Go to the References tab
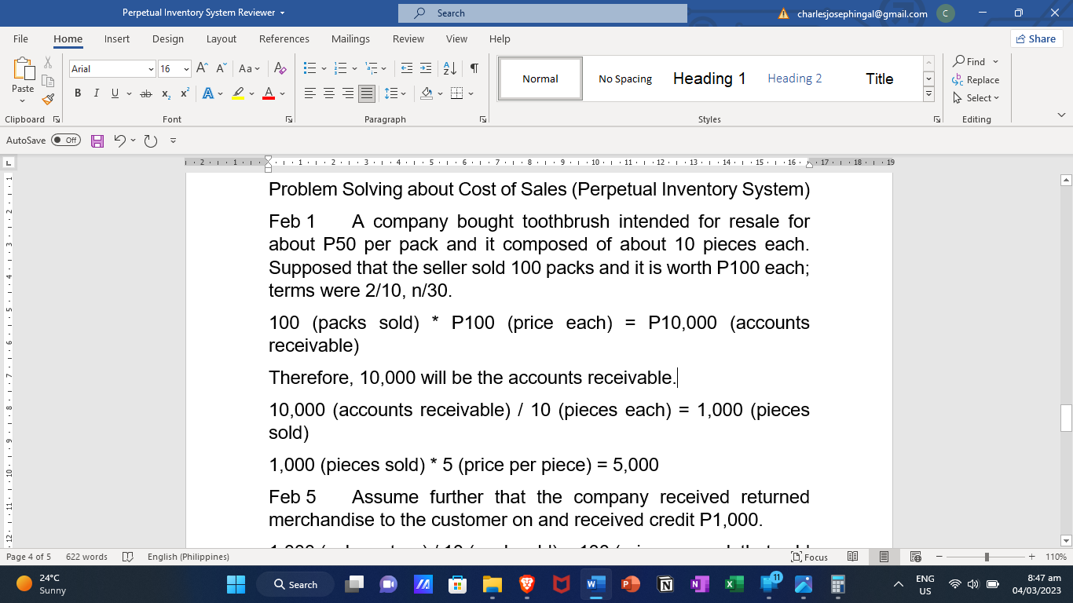This screenshot has width=1073, height=603. 284,38
